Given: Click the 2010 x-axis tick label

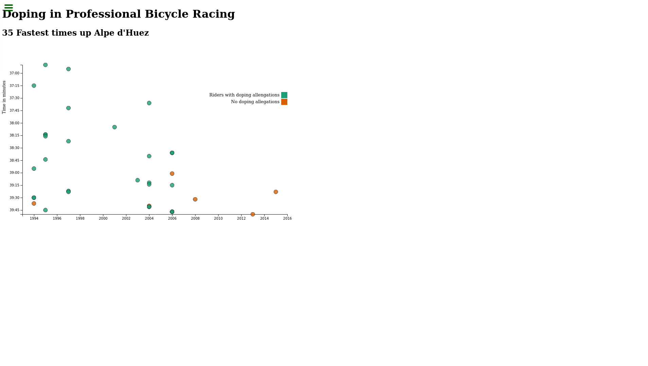Looking at the screenshot, I should click(218, 219).
